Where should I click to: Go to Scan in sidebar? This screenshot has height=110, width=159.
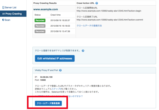click(x=6, y=20)
